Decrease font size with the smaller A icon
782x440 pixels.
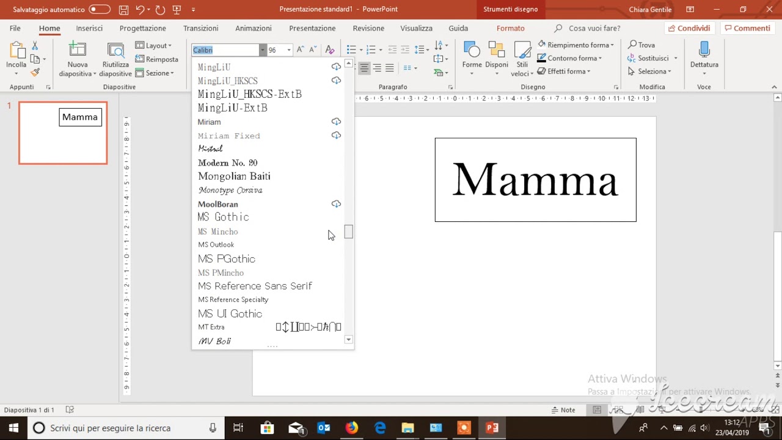[x=313, y=50]
